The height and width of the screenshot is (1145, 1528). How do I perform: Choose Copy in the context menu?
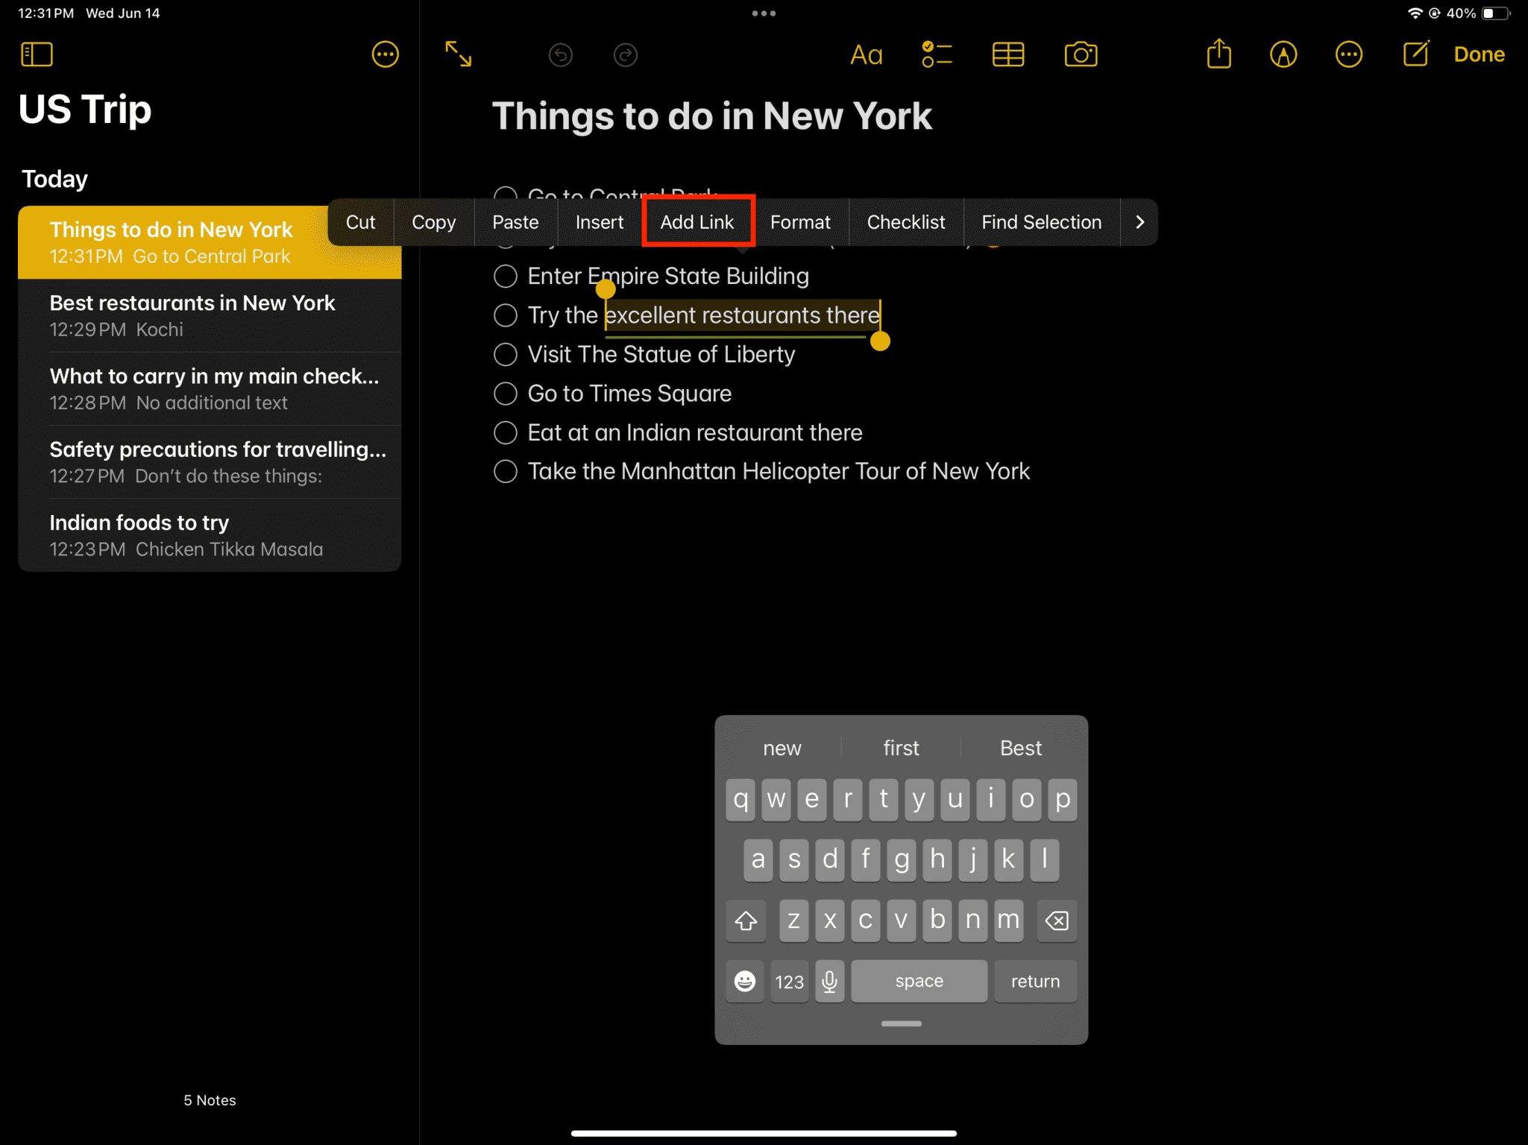tap(433, 222)
